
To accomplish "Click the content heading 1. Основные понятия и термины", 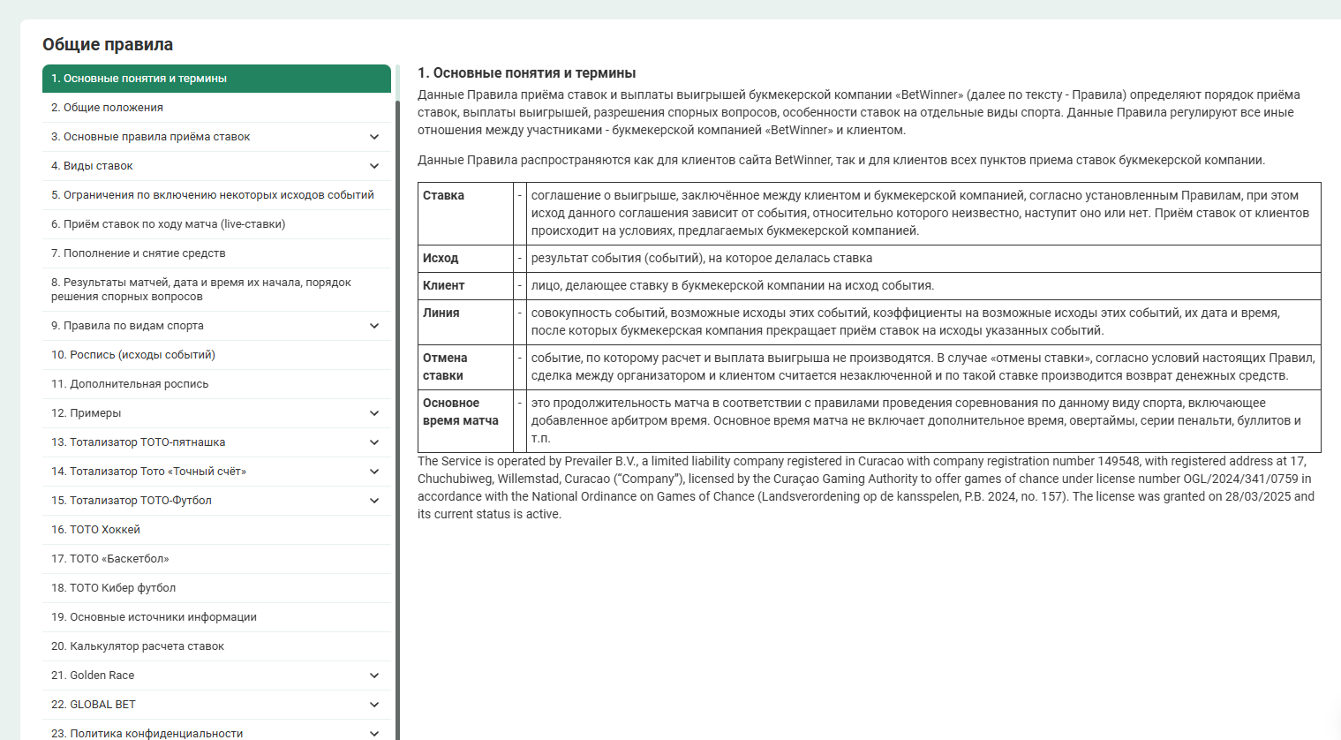I will [527, 73].
